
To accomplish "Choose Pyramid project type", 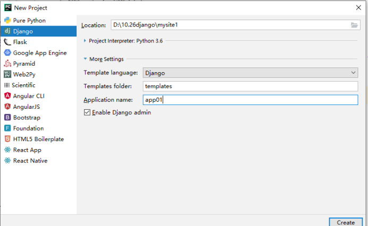I will (x=38, y=64).
